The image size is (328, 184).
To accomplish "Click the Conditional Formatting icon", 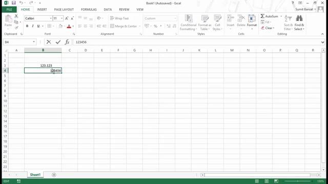I will pyautogui.click(x=189, y=18).
